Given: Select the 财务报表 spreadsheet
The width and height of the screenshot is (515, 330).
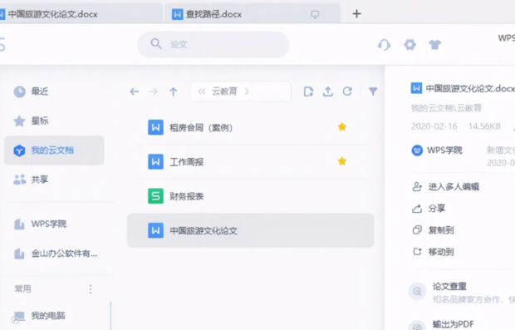Looking at the screenshot, I should pos(250,196).
